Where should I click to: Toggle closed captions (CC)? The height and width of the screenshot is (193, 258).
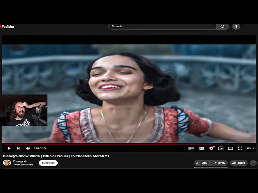click(202, 148)
